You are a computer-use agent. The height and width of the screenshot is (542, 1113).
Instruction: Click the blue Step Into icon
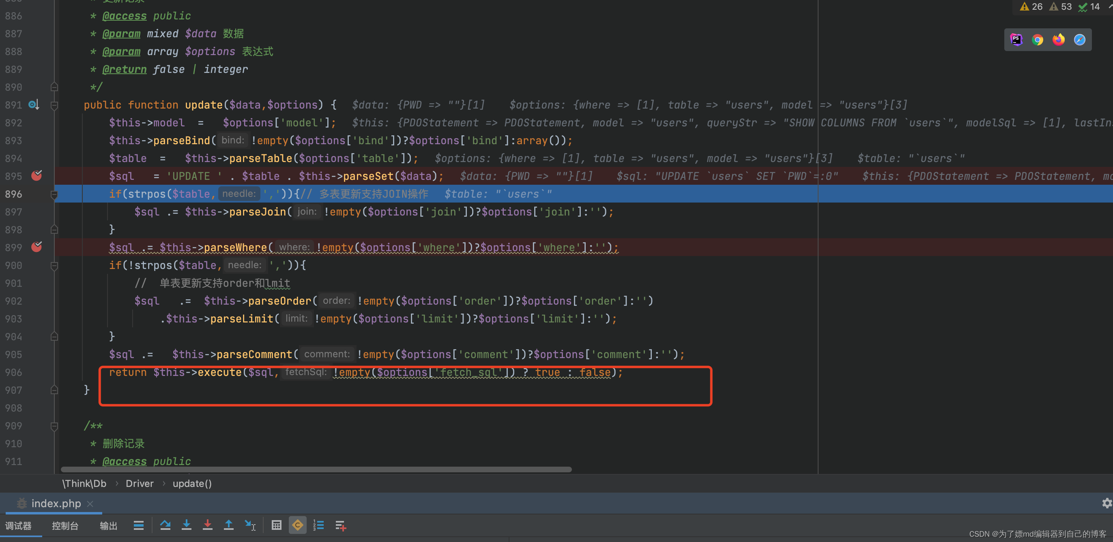tap(186, 525)
